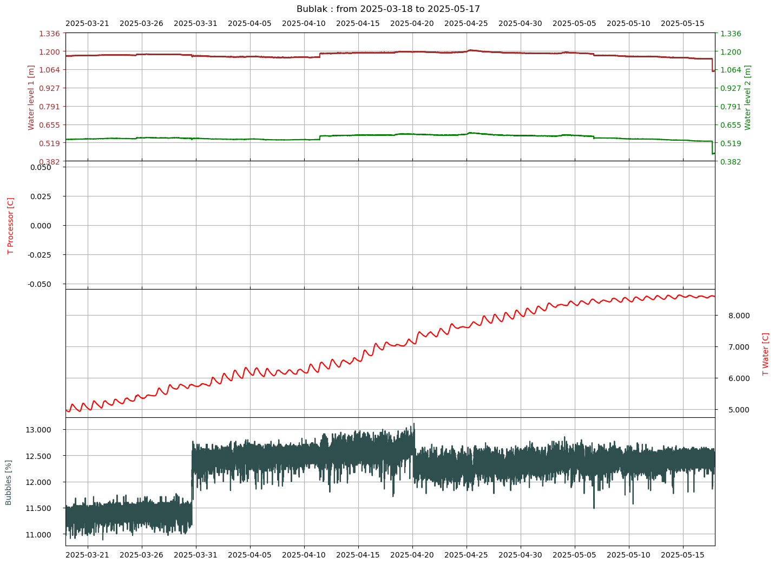Click the red 0.655 tick of Water level 1
The height and width of the screenshot is (564, 775).
click(x=49, y=125)
